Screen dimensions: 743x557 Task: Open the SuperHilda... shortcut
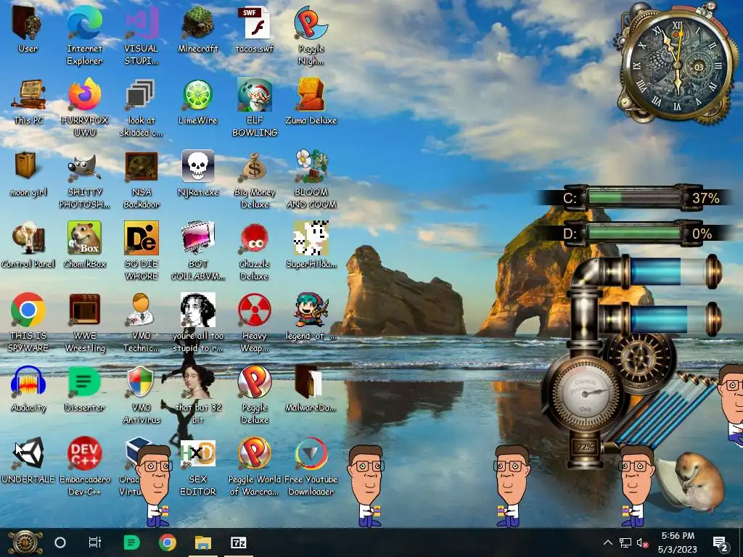(311, 244)
